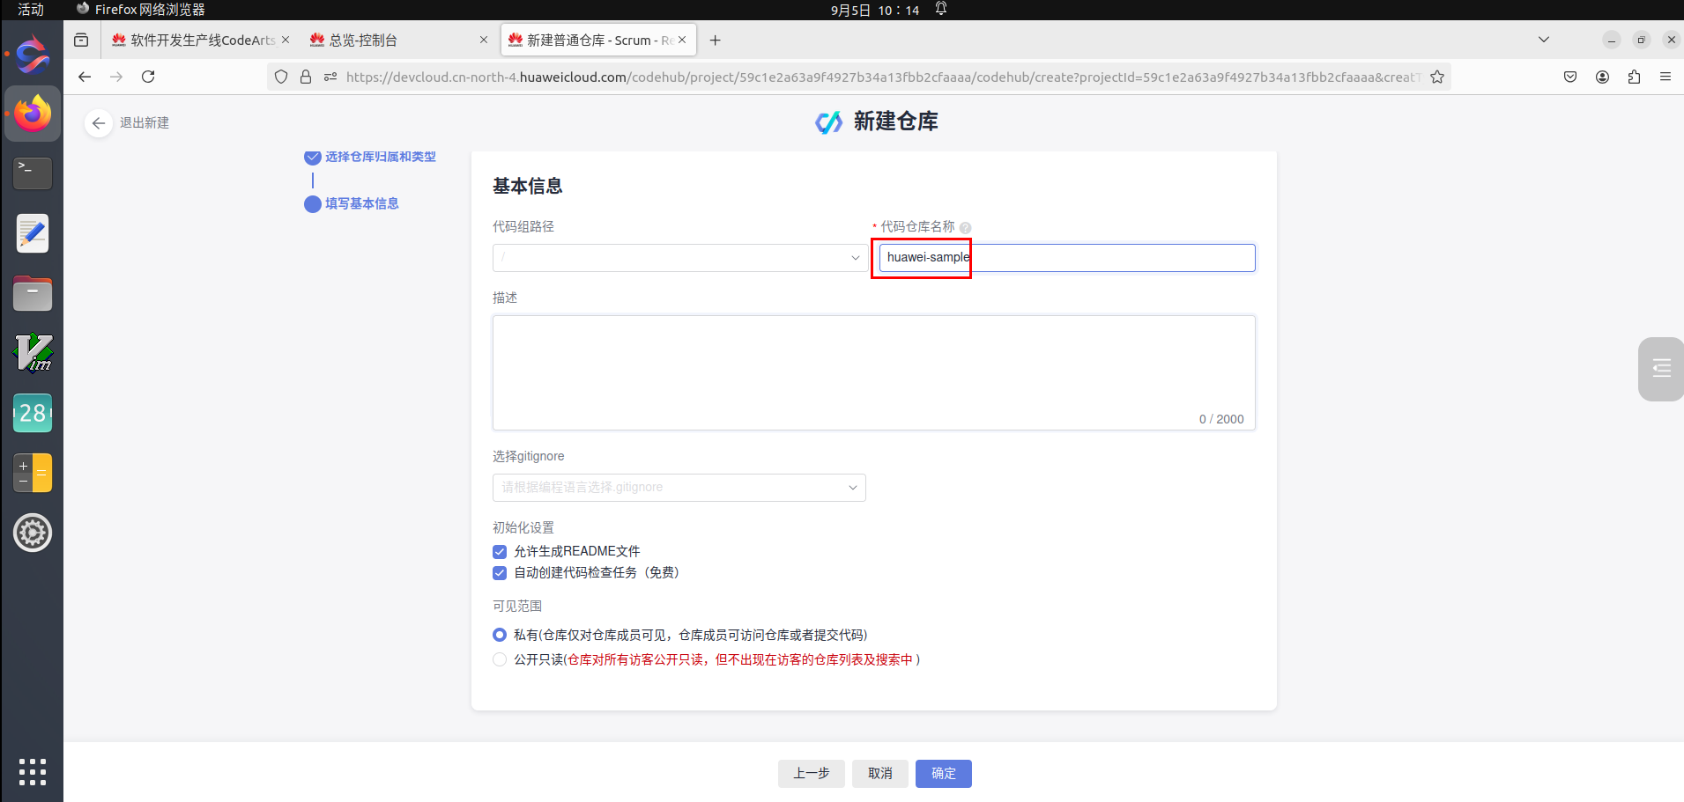Go to step 选择仓库归属和类型
The width and height of the screenshot is (1684, 802).
click(381, 157)
